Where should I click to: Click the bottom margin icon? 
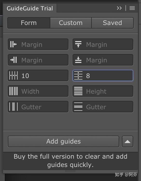[x=78, y=60]
